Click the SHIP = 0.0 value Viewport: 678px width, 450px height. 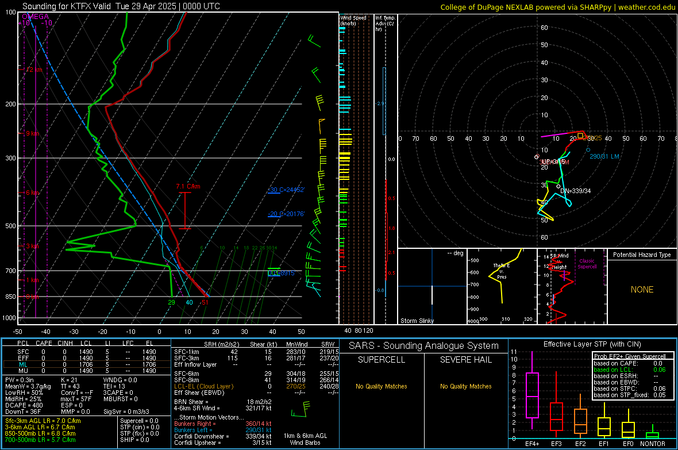(x=134, y=440)
